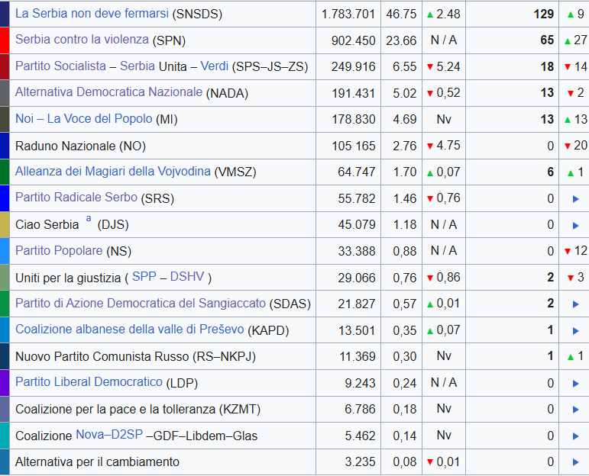Follow the Partito Liberal Democratico link

click(x=89, y=381)
